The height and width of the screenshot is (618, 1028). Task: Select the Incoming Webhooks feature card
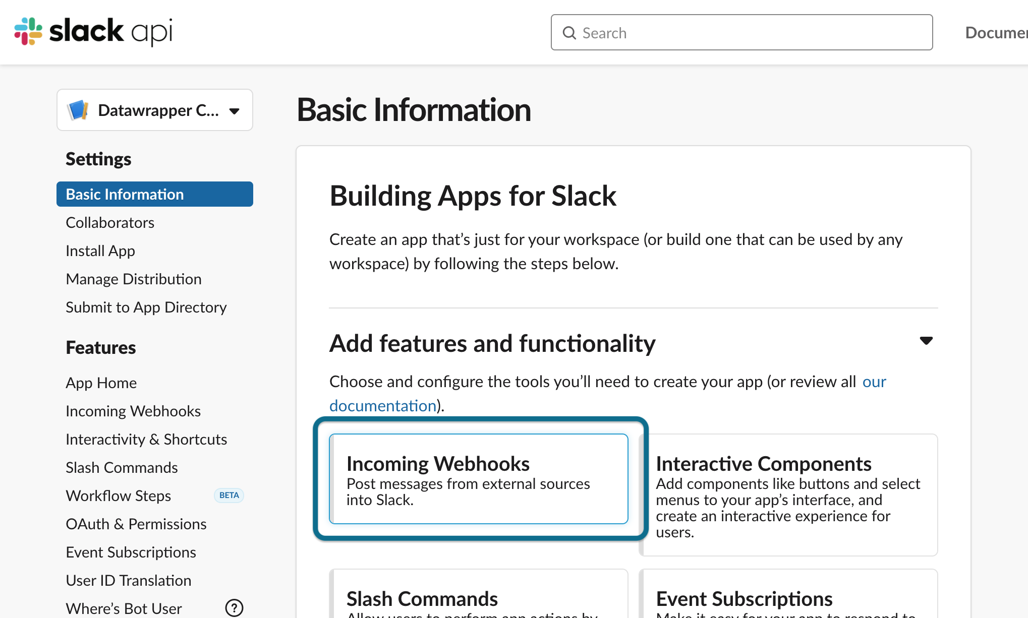click(479, 479)
